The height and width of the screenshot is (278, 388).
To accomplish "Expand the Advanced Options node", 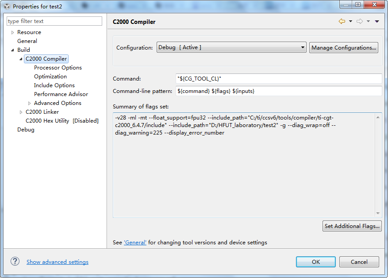I will click(29, 103).
